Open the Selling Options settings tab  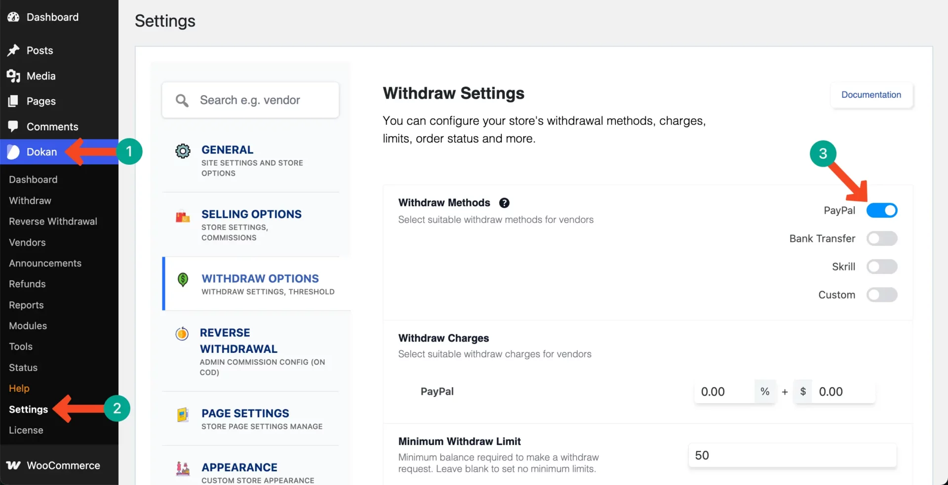tap(250, 225)
